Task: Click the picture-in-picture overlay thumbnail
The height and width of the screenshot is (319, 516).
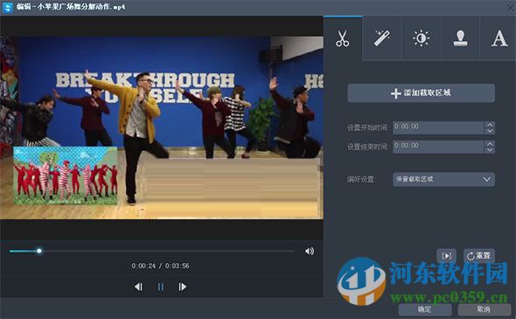Action: [x=66, y=176]
